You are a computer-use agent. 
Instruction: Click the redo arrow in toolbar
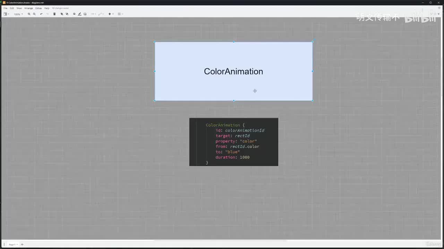click(x=48, y=14)
